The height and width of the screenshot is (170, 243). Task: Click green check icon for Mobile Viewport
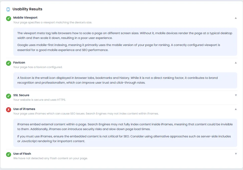click(x=9, y=19)
